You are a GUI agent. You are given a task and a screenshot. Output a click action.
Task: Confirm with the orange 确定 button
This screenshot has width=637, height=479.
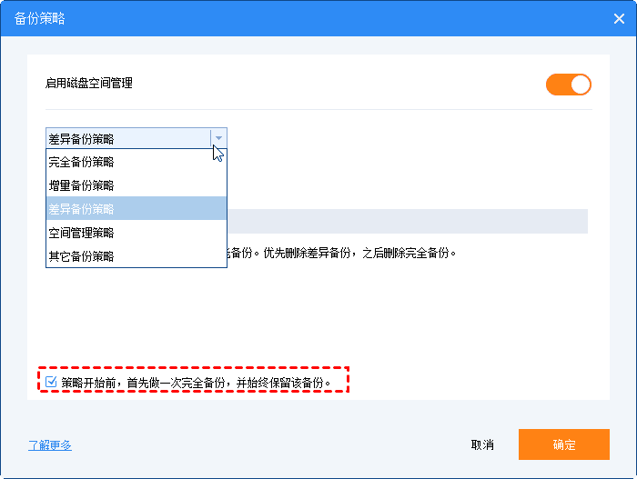pyautogui.click(x=563, y=444)
